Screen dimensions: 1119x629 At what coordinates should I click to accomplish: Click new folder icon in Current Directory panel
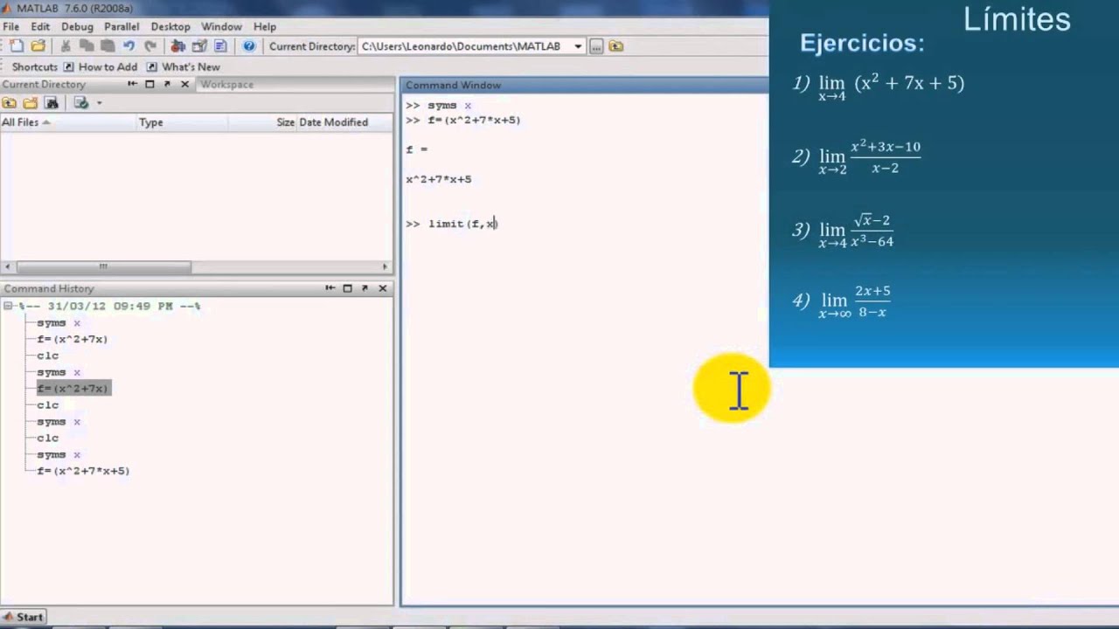(31, 103)
